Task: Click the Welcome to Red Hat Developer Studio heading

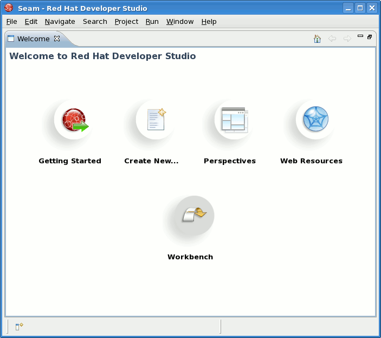Action: point(102,56)
